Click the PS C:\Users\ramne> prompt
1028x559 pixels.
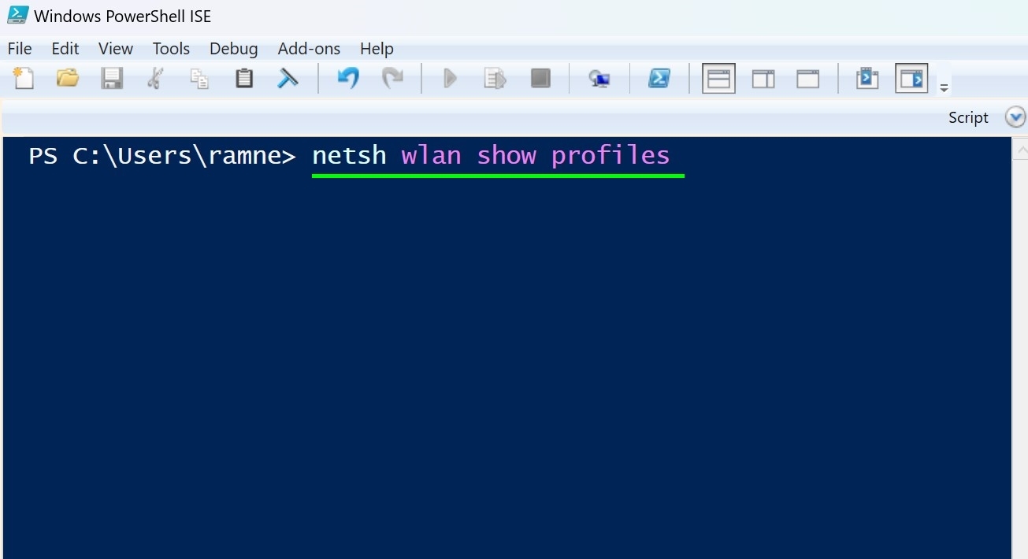coord(161,156)
